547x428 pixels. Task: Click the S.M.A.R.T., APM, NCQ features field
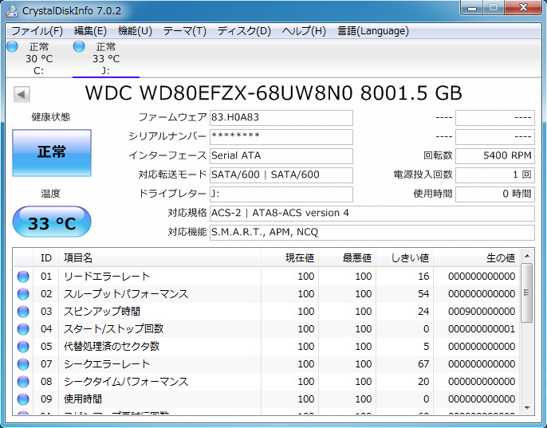372,233
